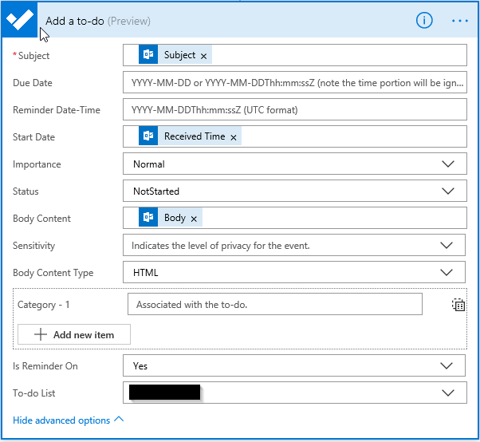This screenshot has width=480, height=442.
Task: Toggle the Is Reminder On dropdown
Action: pyautogui.click(x=448, y=366)
